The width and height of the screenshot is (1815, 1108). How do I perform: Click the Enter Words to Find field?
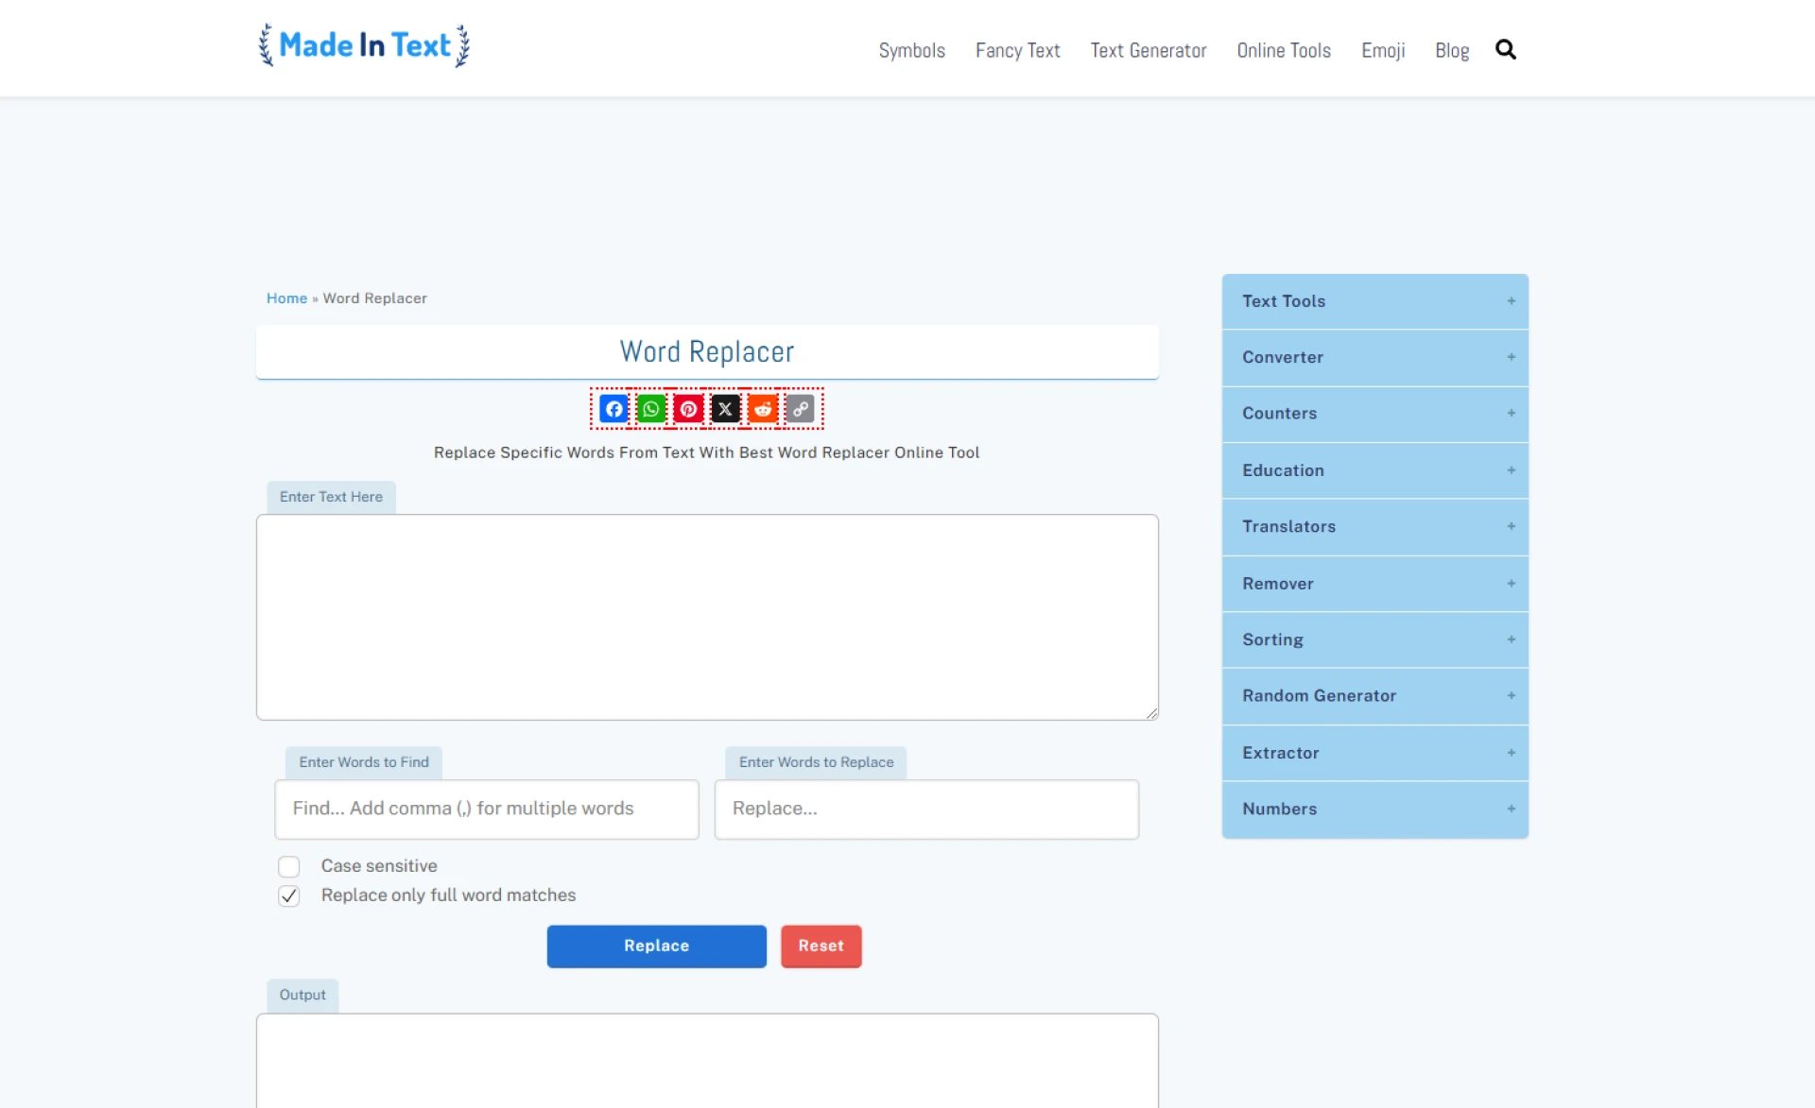[x=486, y=809]
